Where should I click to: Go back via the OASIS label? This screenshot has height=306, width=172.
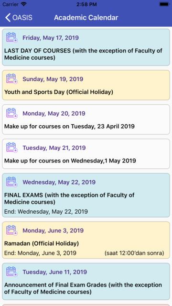(22, 18)
